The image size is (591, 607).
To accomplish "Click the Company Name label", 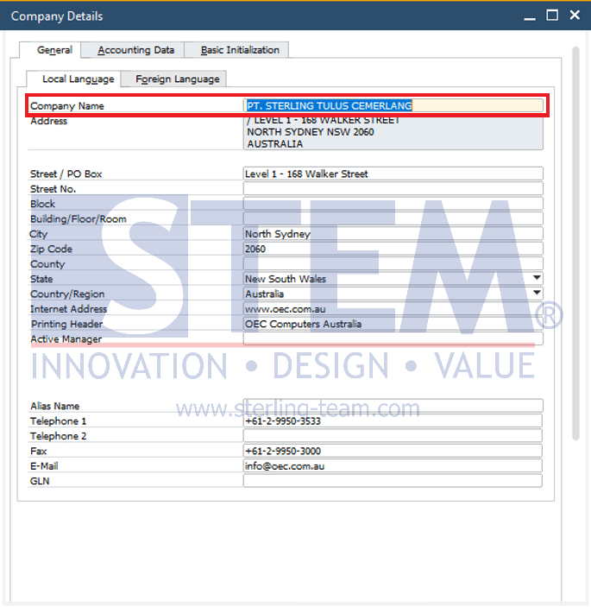I will click(x=67, y=106).
